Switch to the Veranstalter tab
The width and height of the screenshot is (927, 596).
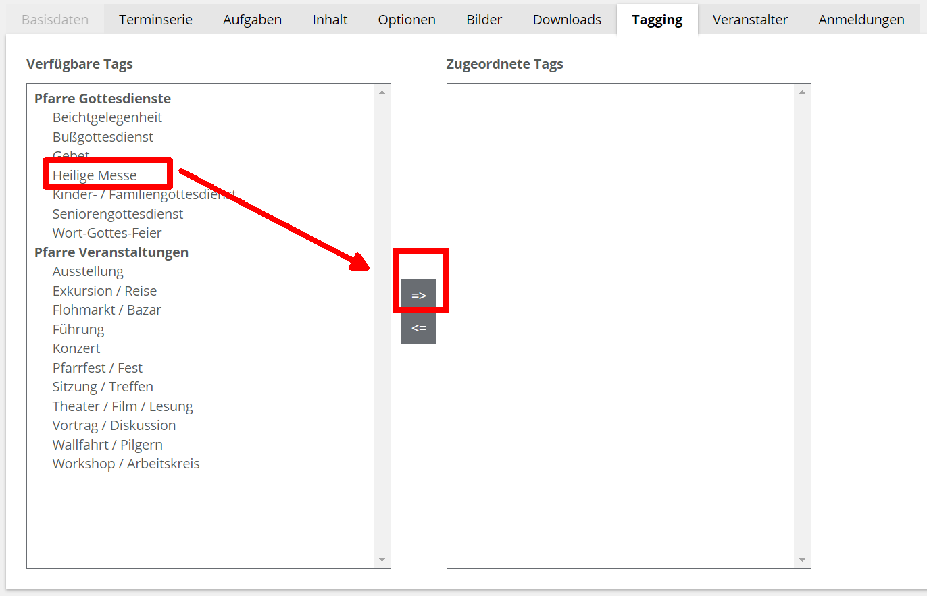pos(750,20)
